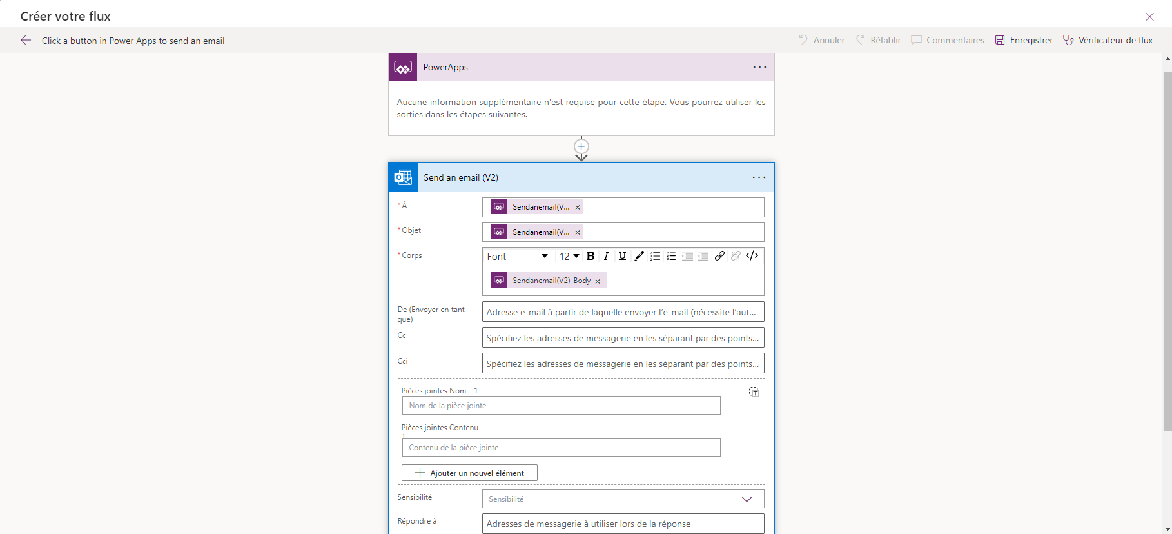Image resolution: width=1172 pixels, height=534 pixels.
Task: Click the Commentaires label
Action: (x=955, y=40)
